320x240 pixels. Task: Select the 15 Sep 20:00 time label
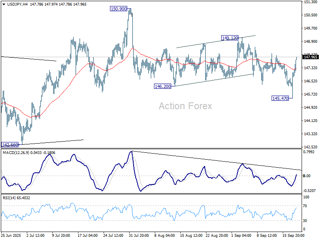293,236
